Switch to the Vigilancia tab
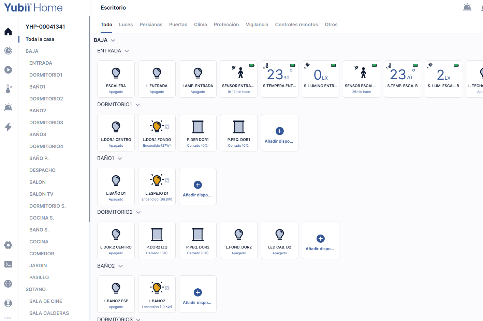 257,25
